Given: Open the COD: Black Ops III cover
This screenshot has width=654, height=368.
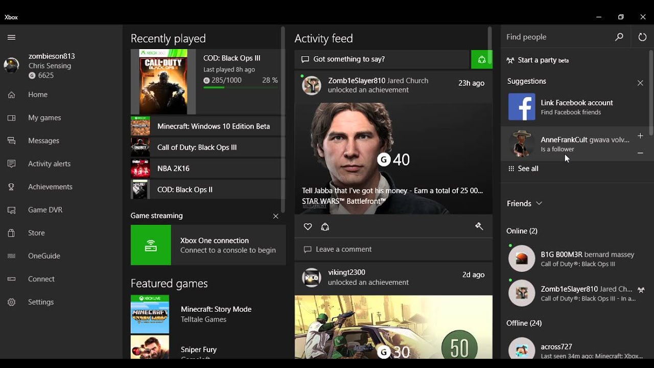Looking at the screenshot, I should 163,82.
